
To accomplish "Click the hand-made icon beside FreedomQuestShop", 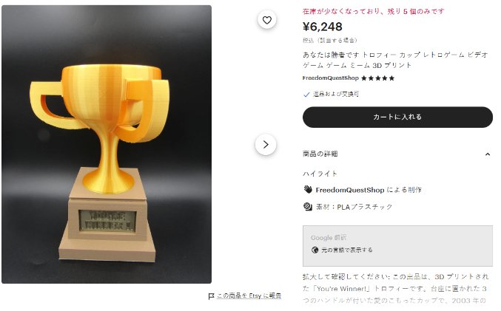I will [308, 189].
